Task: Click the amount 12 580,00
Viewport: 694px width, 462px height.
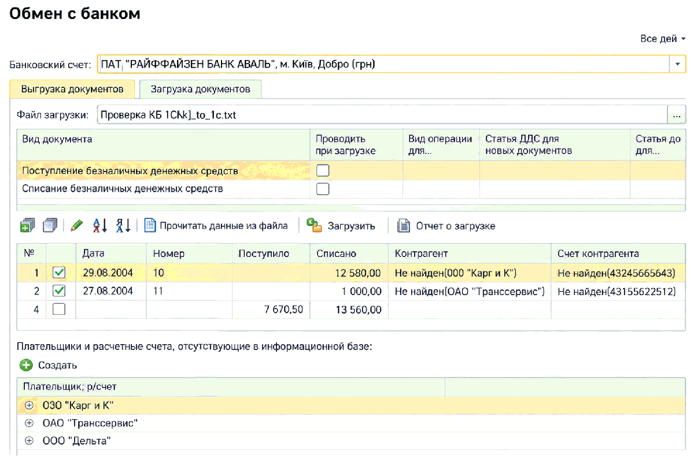Action: tap(359, 273)
